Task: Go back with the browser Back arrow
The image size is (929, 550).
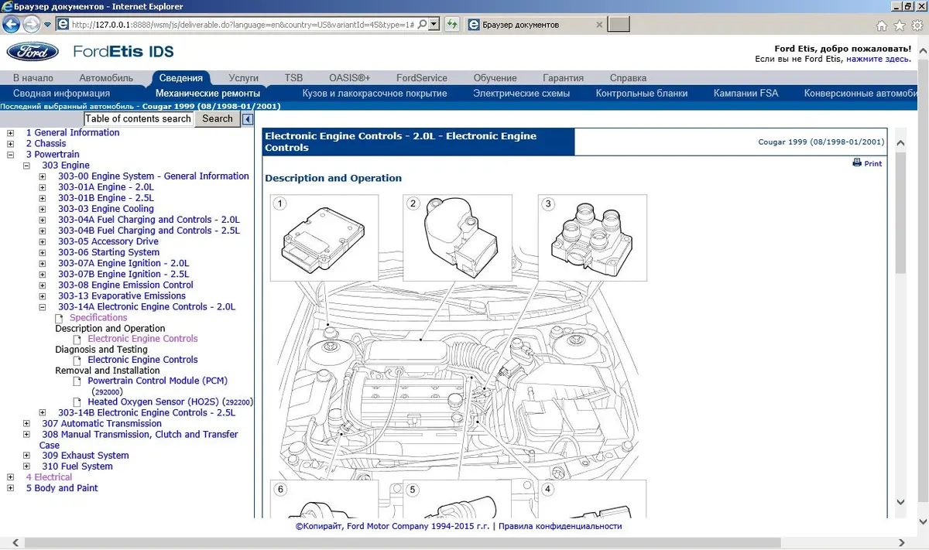Action: pyautogui.click(x=11, y=24)
